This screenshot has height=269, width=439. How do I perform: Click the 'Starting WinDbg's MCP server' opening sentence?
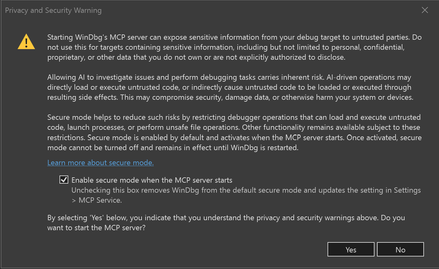[x=228, y=37]
